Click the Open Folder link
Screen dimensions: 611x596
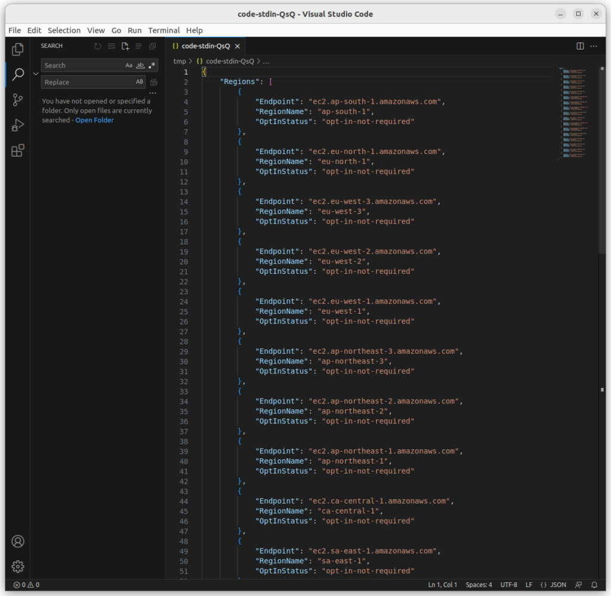(94, 120)
